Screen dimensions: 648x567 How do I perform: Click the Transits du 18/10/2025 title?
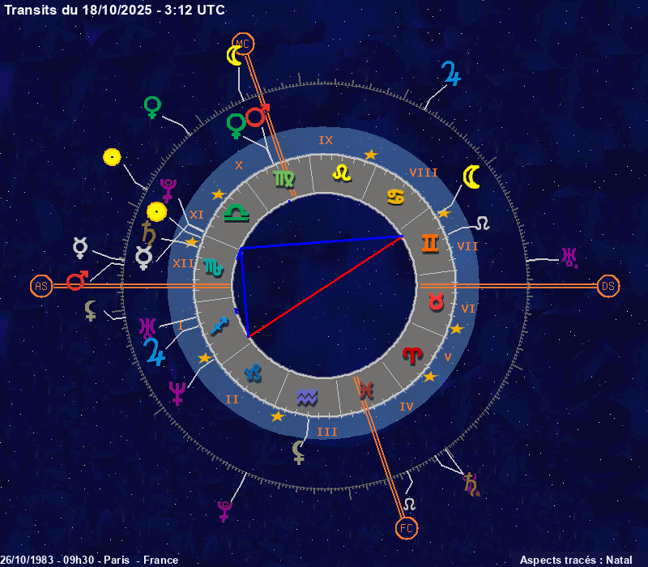coord(115,10)
